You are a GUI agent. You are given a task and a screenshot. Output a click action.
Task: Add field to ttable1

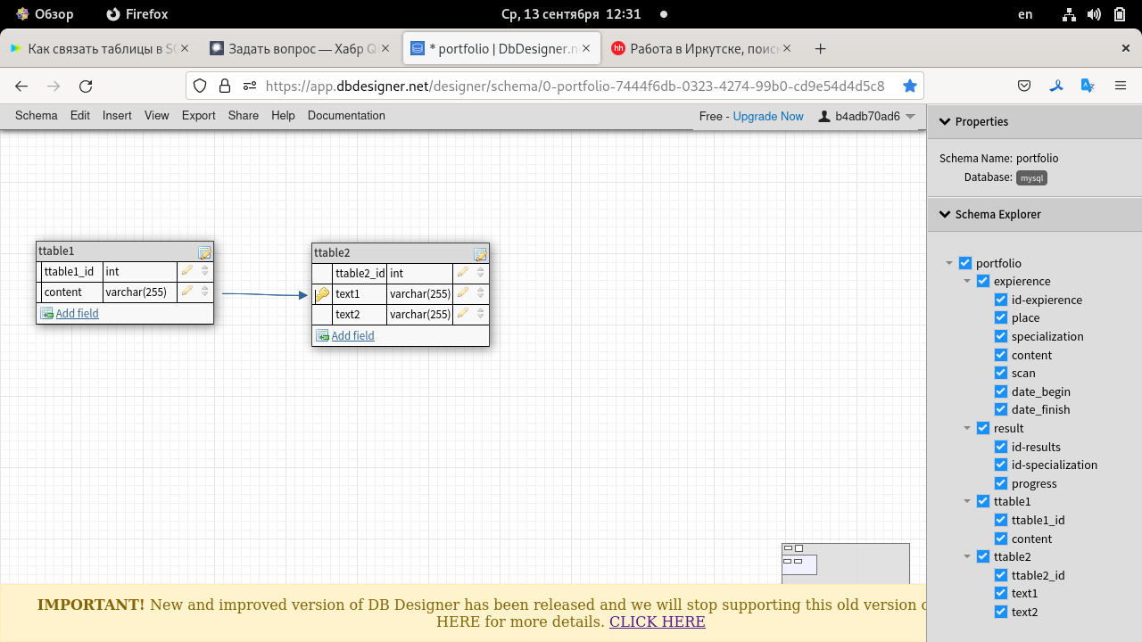pos(77,313)
